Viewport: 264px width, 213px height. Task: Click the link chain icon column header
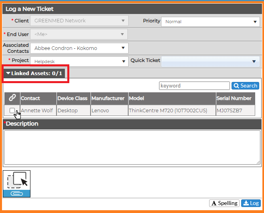click(12, 98)
